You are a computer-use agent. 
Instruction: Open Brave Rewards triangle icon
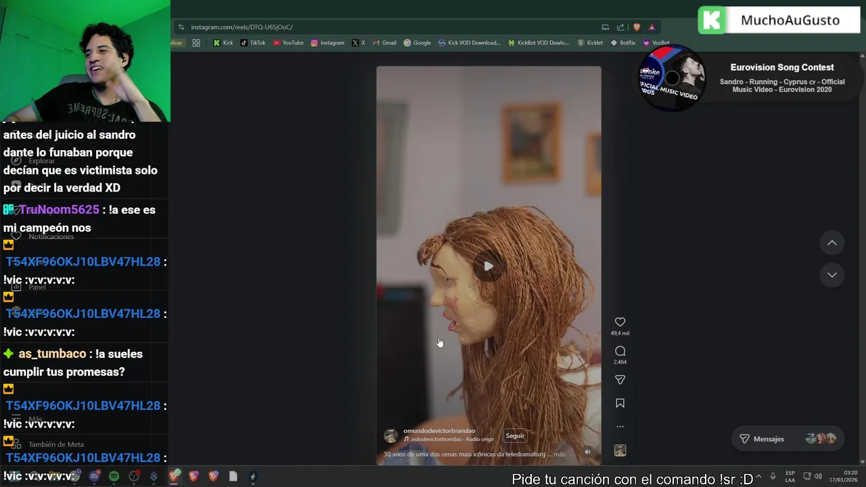coord(652,27)
